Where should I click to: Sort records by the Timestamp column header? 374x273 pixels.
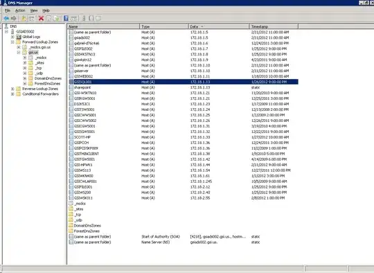[274, 26]
